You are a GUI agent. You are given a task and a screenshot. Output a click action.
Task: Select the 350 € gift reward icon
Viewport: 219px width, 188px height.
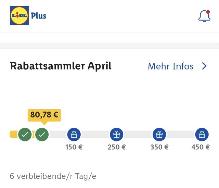pos(159,135)
